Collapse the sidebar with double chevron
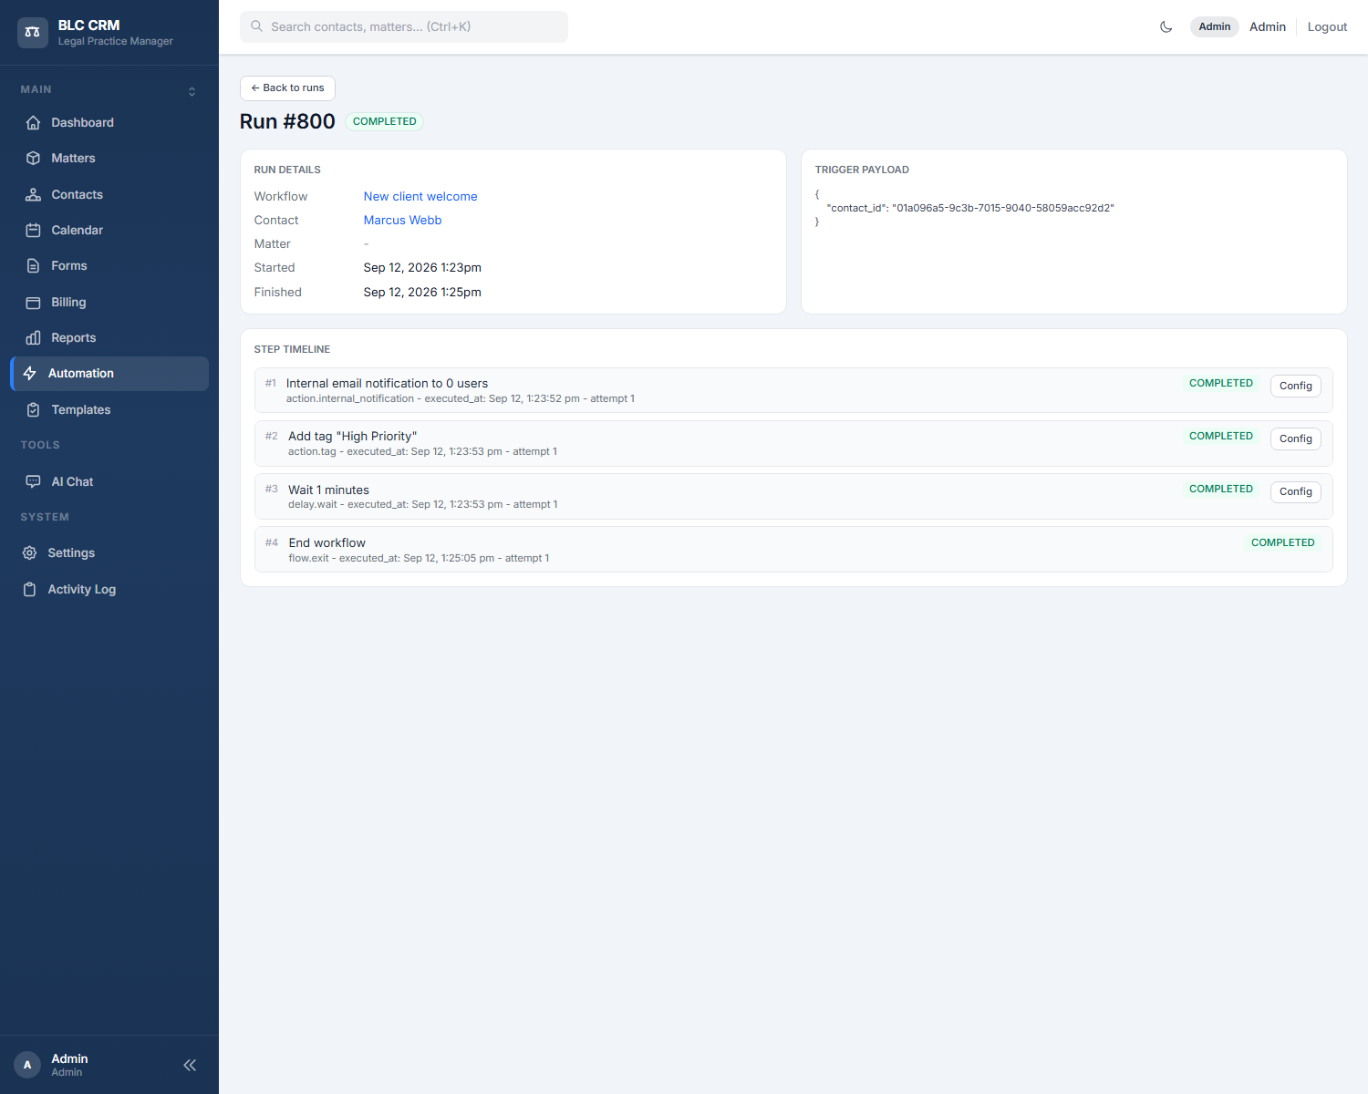This screenshot has height=1094, width=1368. coord(190,1065)
